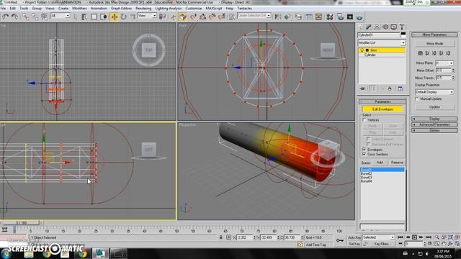Toggle the Vertices checkbox

pyautogui.click(x=364, y=120)
